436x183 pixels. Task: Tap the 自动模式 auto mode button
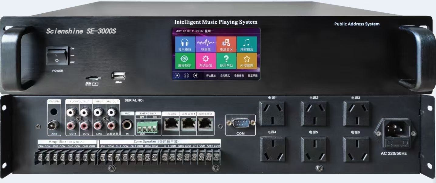pyautogui.click(x=225, y=76)
